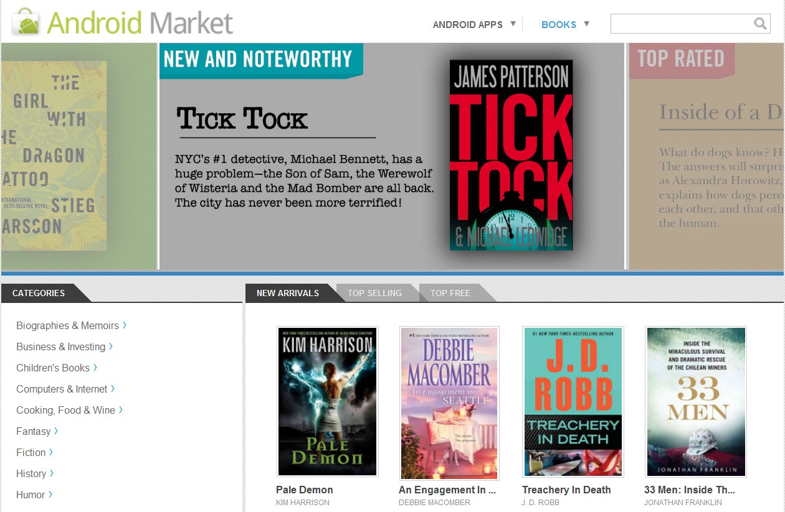The height and width of the screenshot is (512, 785).
Task: Open the Humor category
Action: point(31,495)
